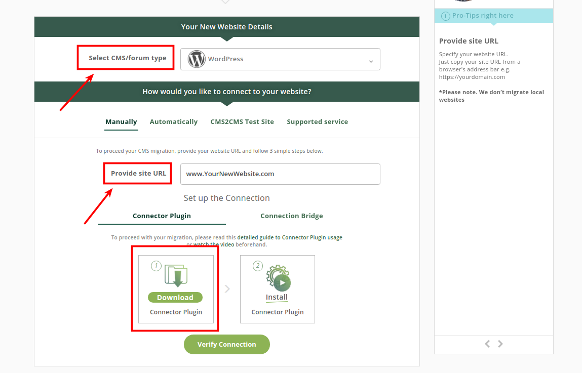
Task: Click the Provide site URL label
Action: pyautogui.click(x=138, y=173)
